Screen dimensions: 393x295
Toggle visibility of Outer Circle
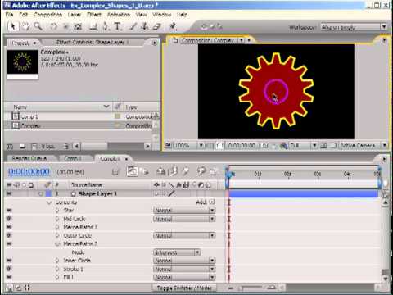click(9, 235)
